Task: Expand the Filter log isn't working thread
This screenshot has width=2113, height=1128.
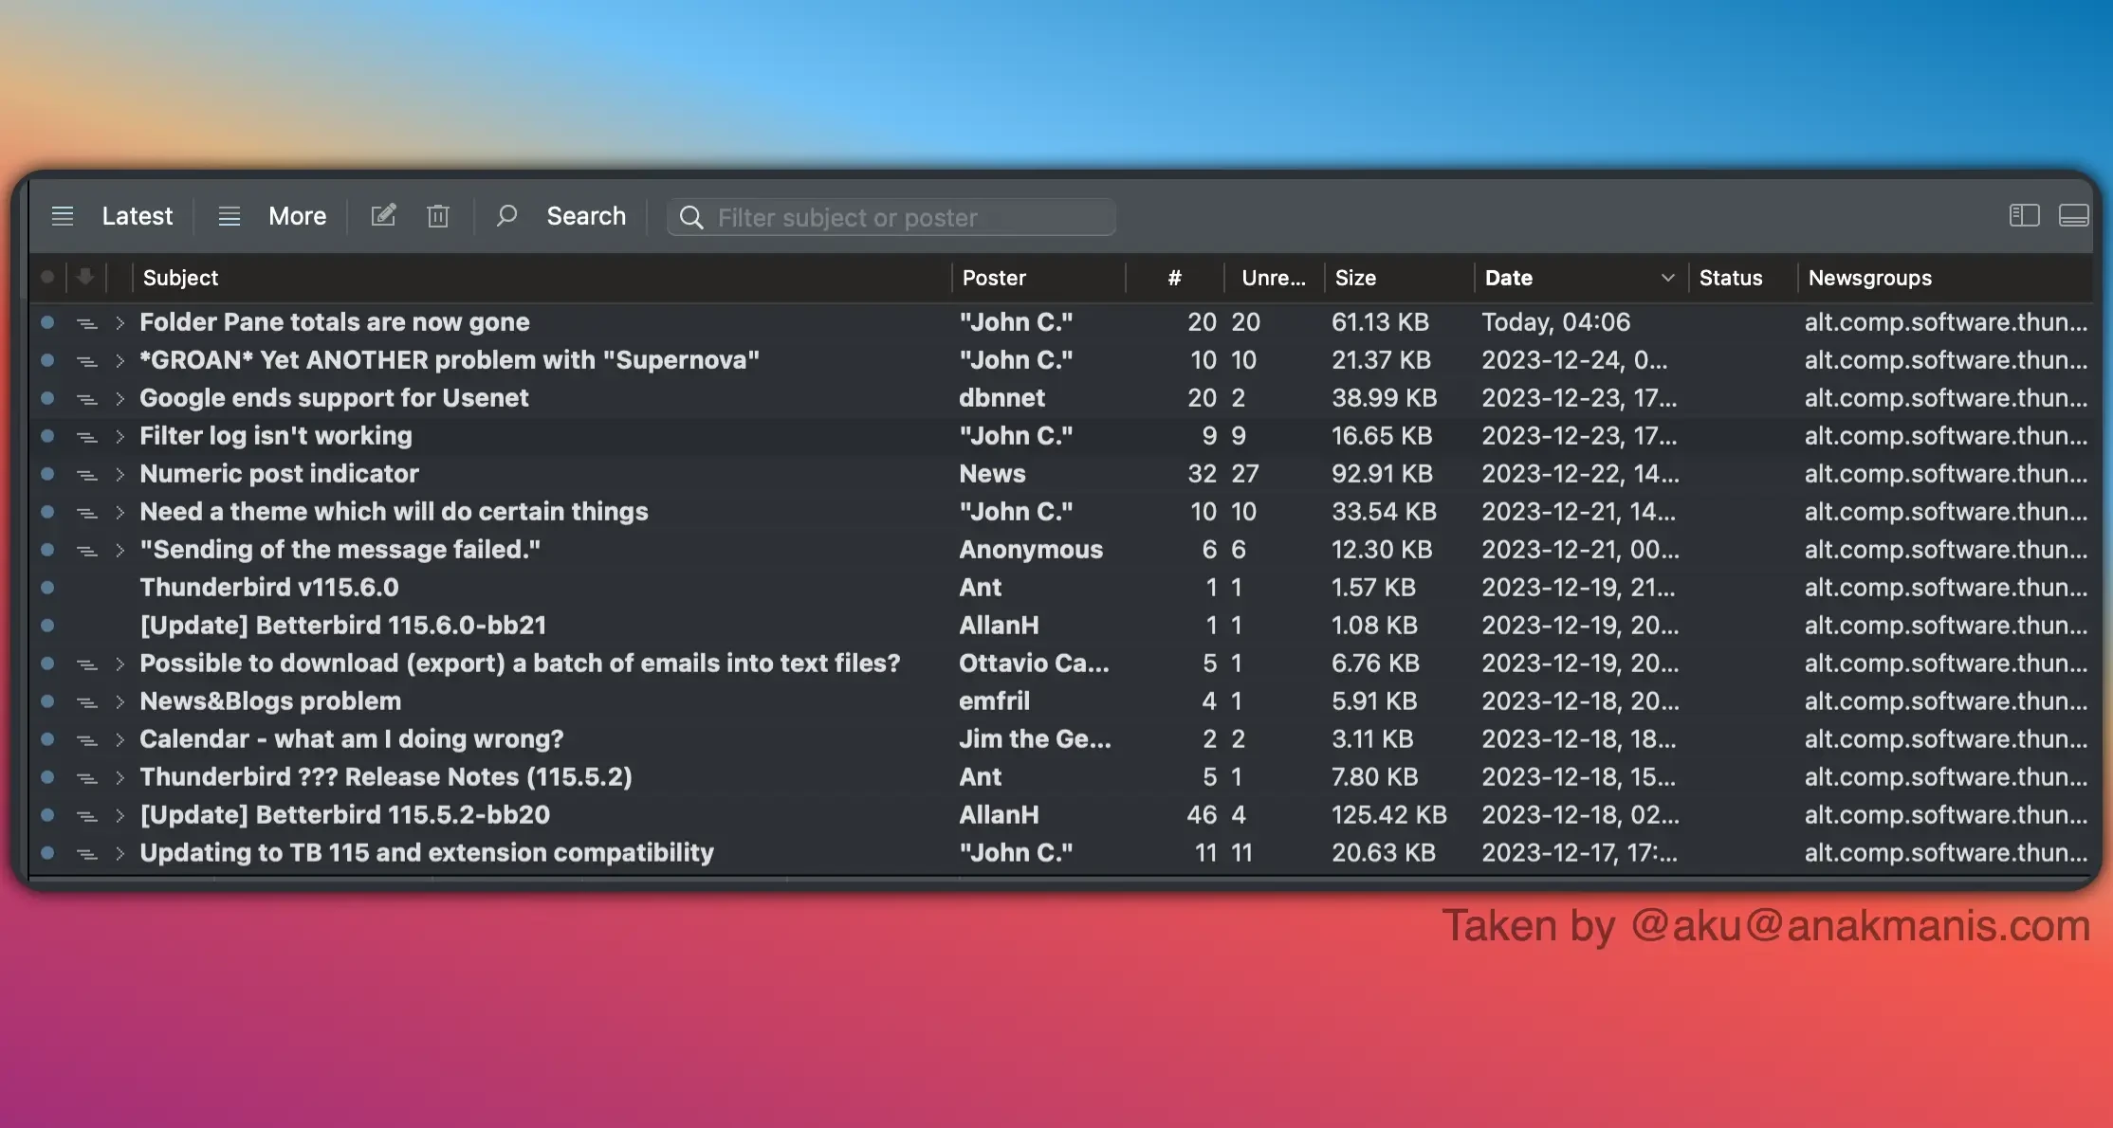Action: point(120,436)
